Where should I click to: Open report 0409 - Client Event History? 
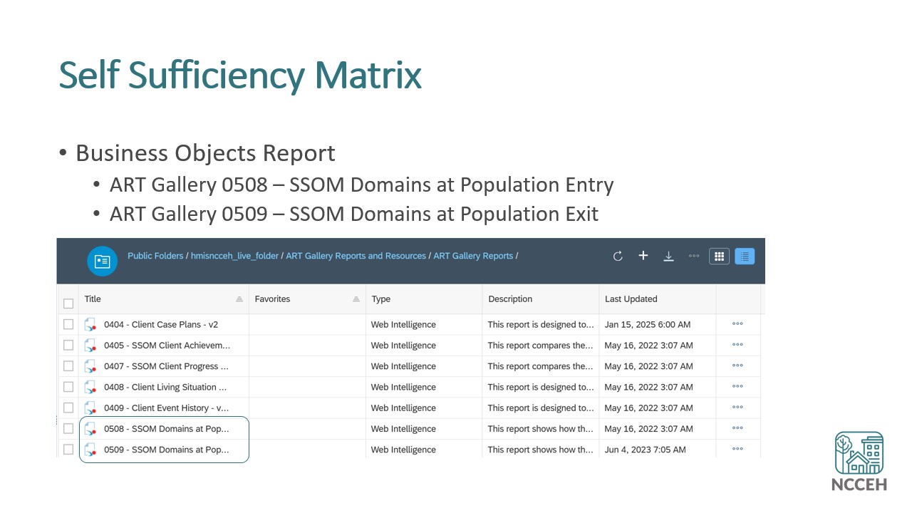coord(167,408)
